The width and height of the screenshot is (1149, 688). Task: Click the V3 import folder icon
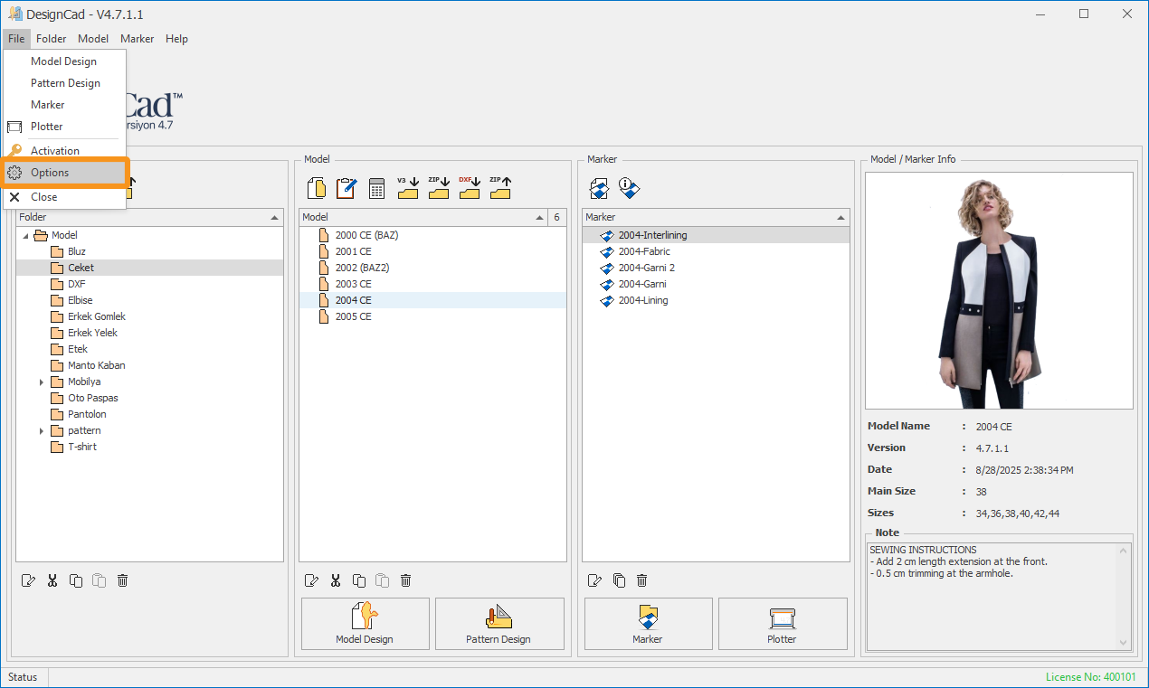[x=408, y=187]
